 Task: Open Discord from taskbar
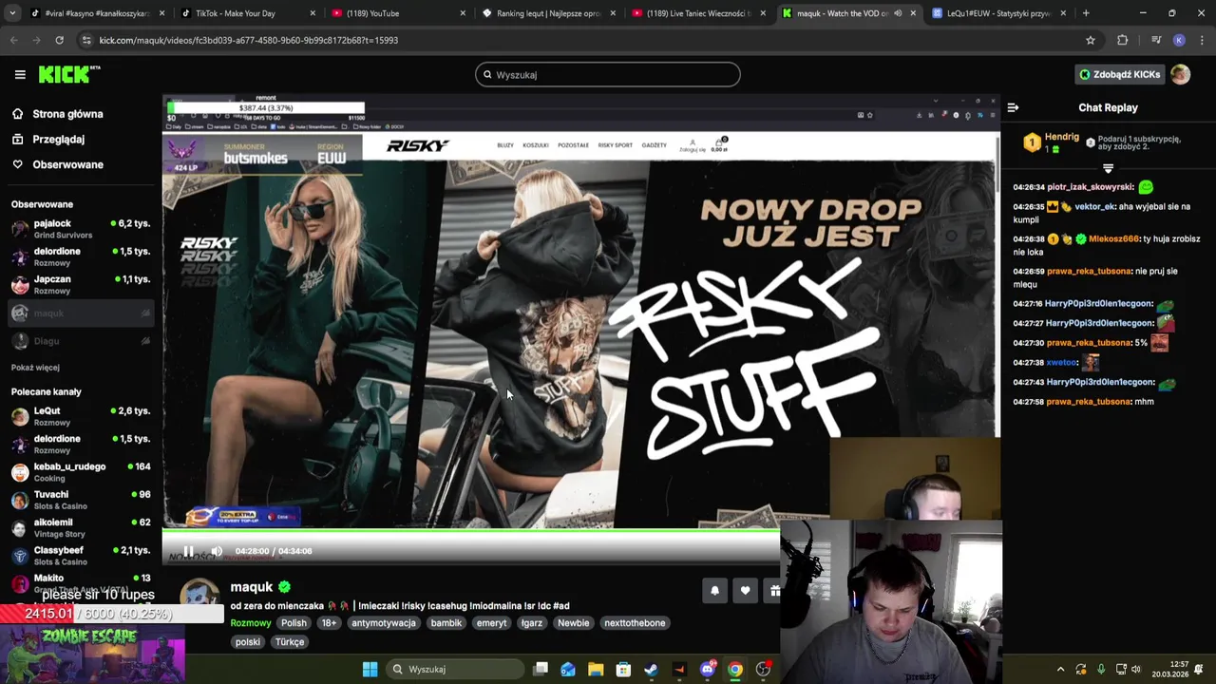(x=707, y=669)
